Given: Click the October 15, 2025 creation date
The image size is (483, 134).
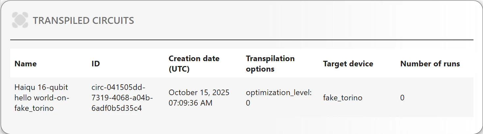Looking at the screenshot, I should pyautogui.click(x=199, y=92).
